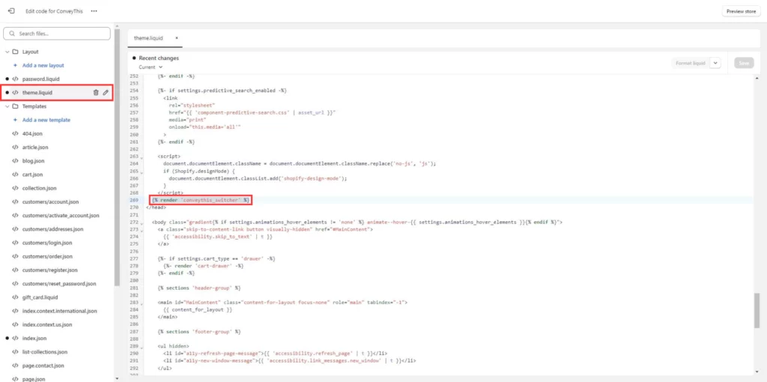Open the three-dot more actions menu
Viewport: 767px width, 382px height.
[x=94, y=11]
